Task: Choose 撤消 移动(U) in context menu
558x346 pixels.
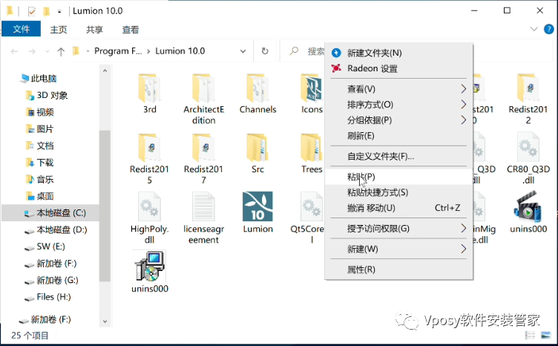Action: point(398,208)
